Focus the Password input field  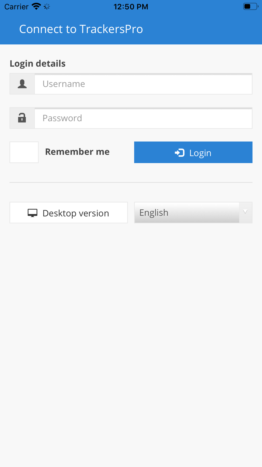143,118
